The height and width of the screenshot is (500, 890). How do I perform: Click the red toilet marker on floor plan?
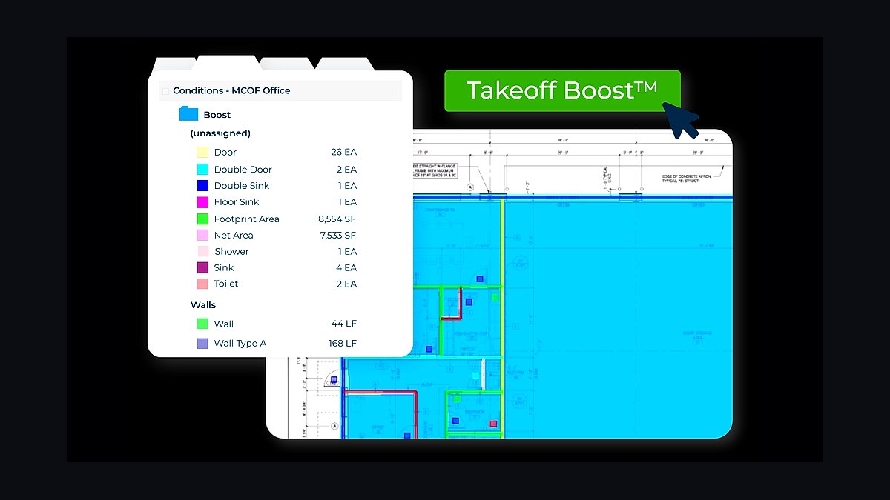click(x=492, y=424)
